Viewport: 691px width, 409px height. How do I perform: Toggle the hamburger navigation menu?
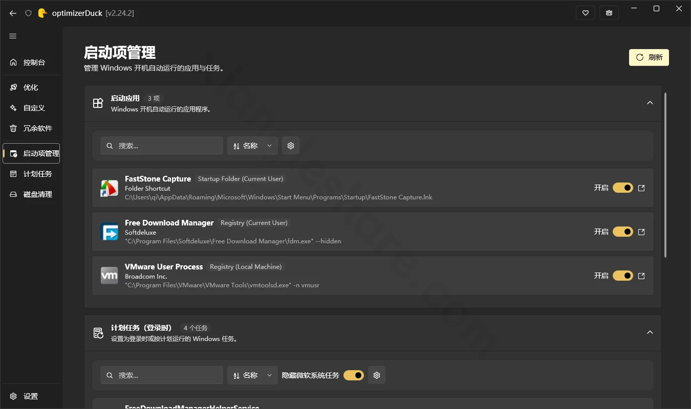13,36
